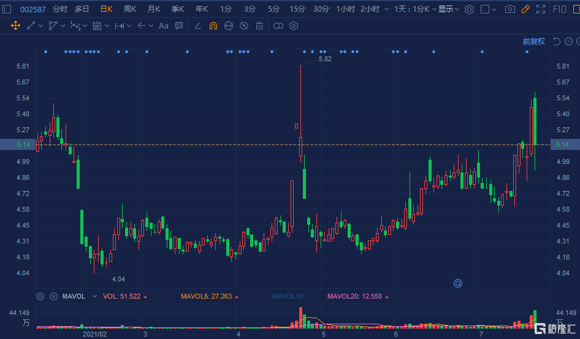
Task: Open chart settings gear in top bar
Action: click(469, 9)
